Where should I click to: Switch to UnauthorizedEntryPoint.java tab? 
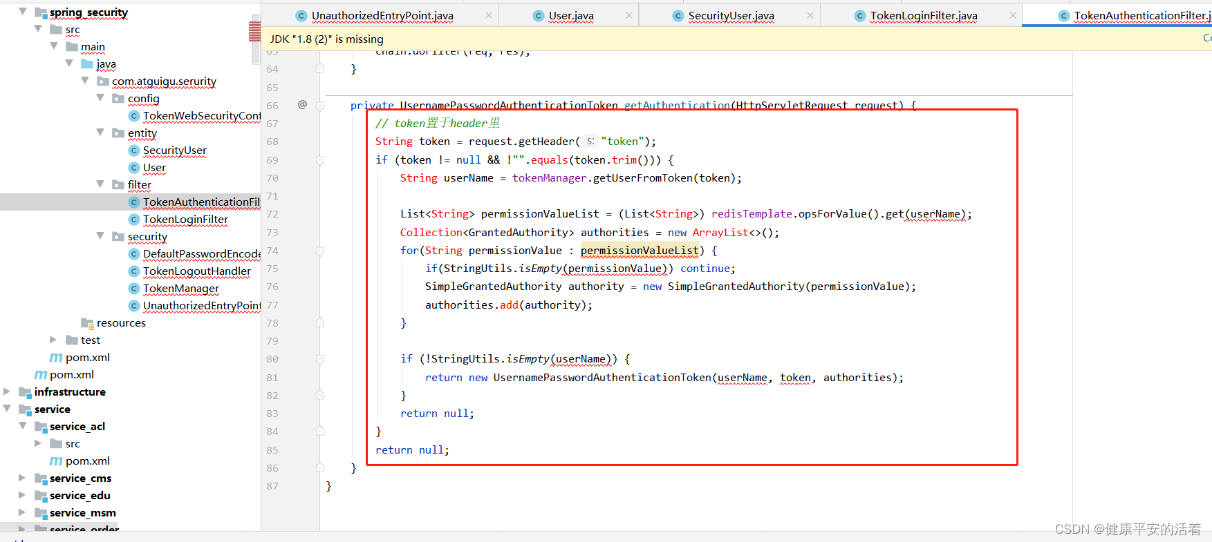point(382,15)
